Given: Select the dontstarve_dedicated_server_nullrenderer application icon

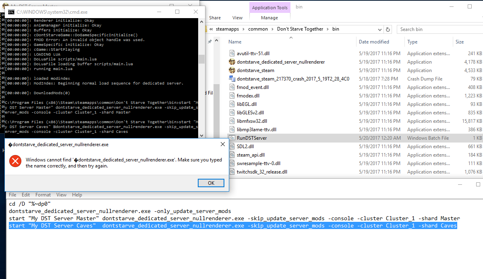Looking at the screenshot, I should coord(232,62).
